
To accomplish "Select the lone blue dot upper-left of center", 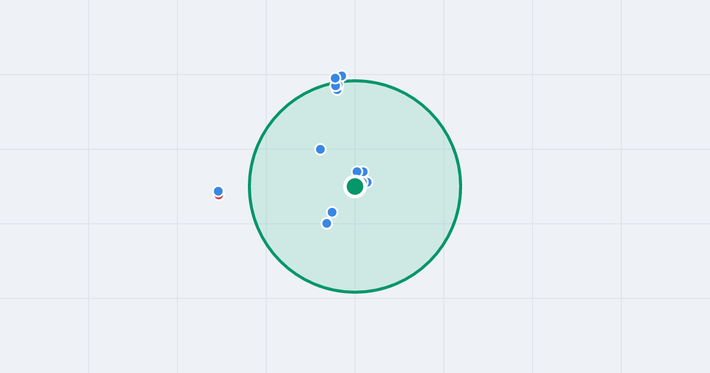I will tap(320, 149).
